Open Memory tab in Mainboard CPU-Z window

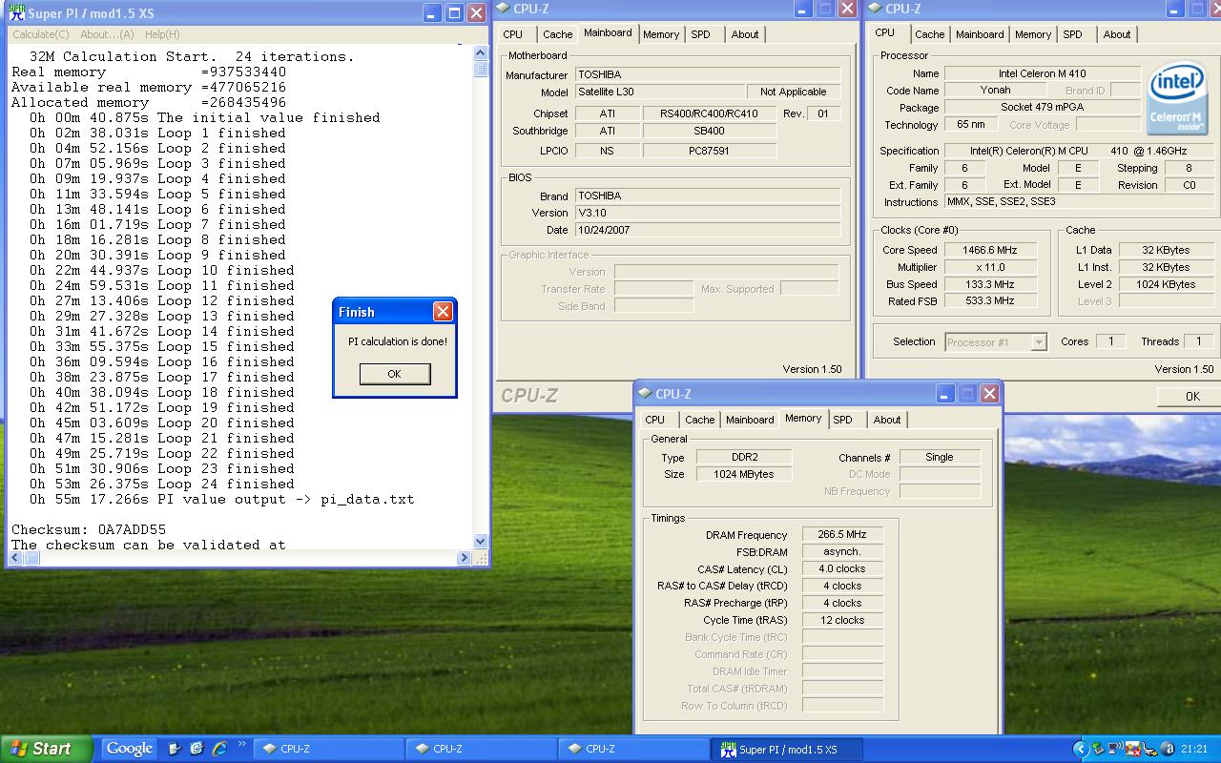click(x=661, y=34)
